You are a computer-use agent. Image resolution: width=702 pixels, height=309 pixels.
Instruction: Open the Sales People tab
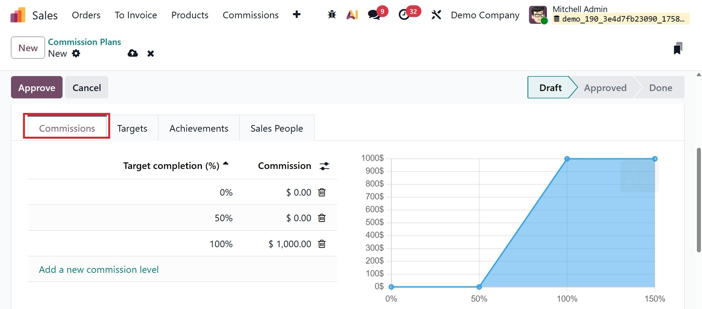click(277, 128)
